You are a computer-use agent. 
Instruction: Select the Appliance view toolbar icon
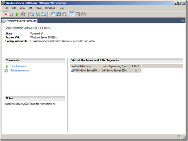click(x=78, y=14)
